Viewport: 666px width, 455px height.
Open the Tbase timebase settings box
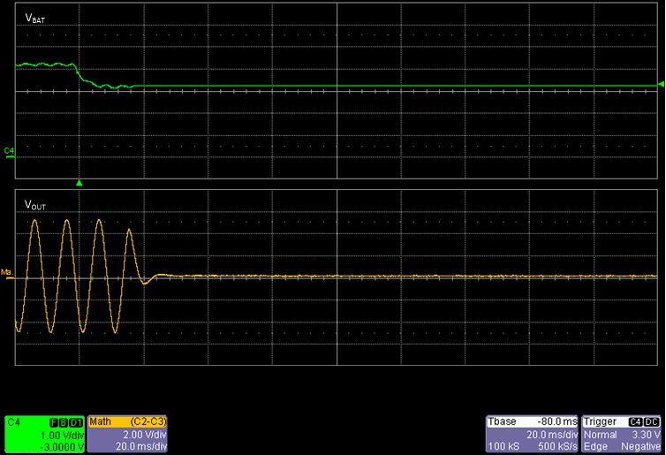pos(533,434)
